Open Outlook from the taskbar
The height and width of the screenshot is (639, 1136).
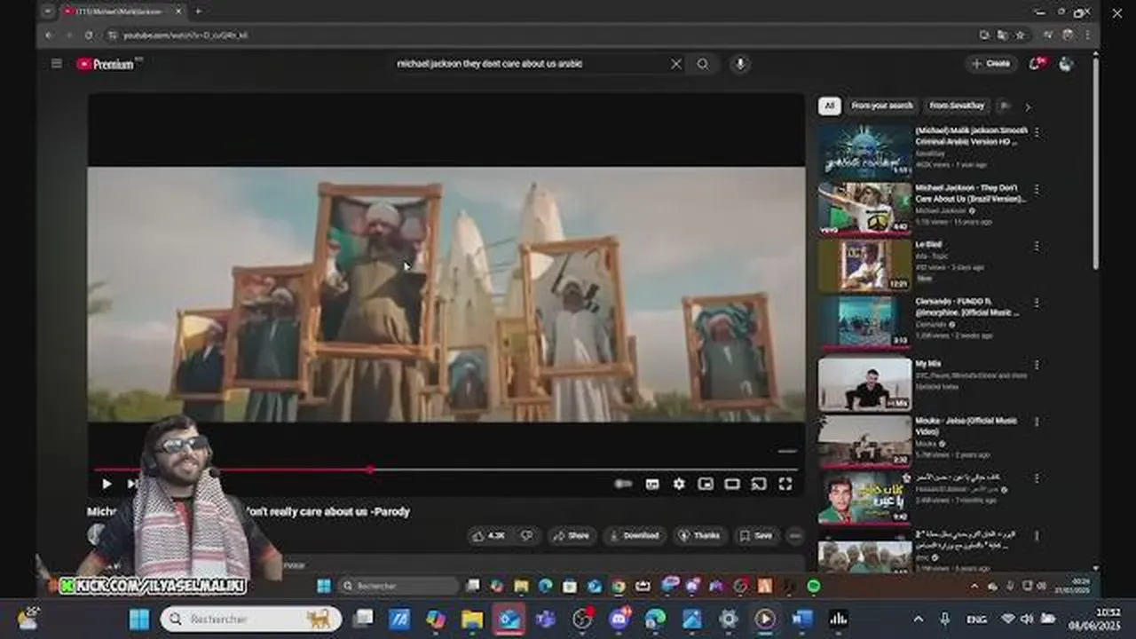click(509, 619)
